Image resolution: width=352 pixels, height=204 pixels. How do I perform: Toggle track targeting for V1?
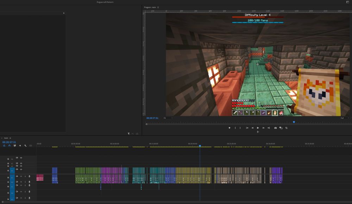click(12, 171)
